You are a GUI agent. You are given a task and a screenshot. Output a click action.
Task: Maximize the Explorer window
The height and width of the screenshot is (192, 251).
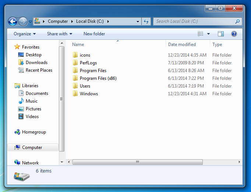220,8
